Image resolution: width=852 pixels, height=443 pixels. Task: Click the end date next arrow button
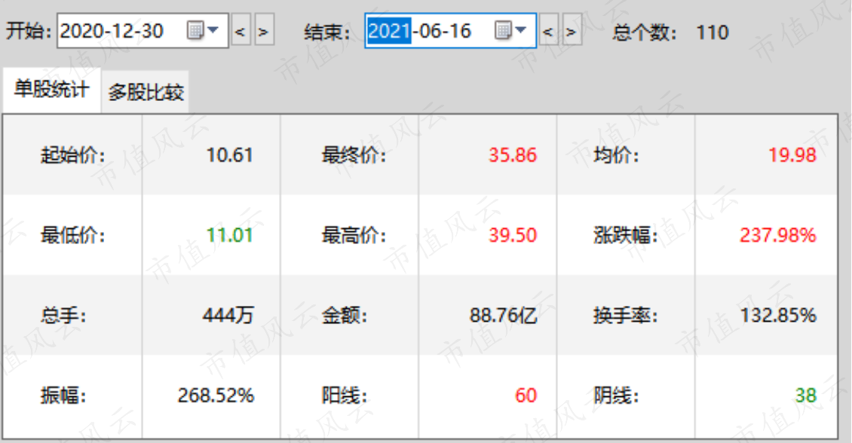(x=572, y=31)
